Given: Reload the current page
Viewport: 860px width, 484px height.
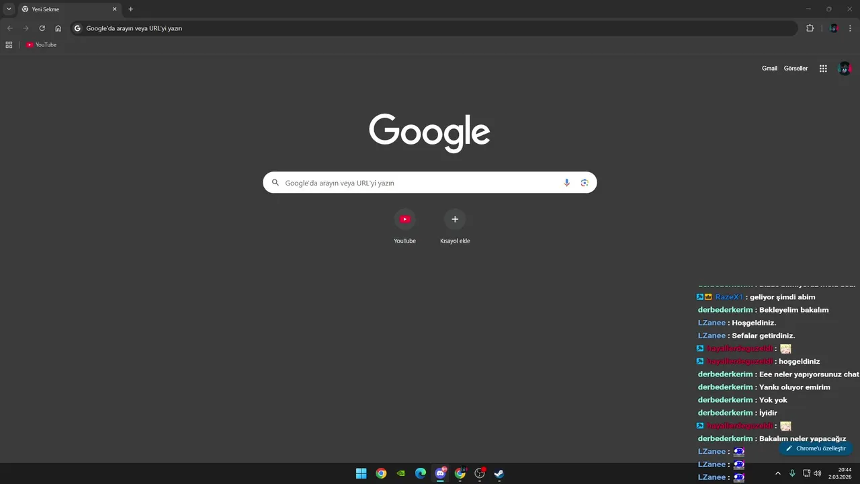Looking at the screenshot, I should click(x=42, y=28).
